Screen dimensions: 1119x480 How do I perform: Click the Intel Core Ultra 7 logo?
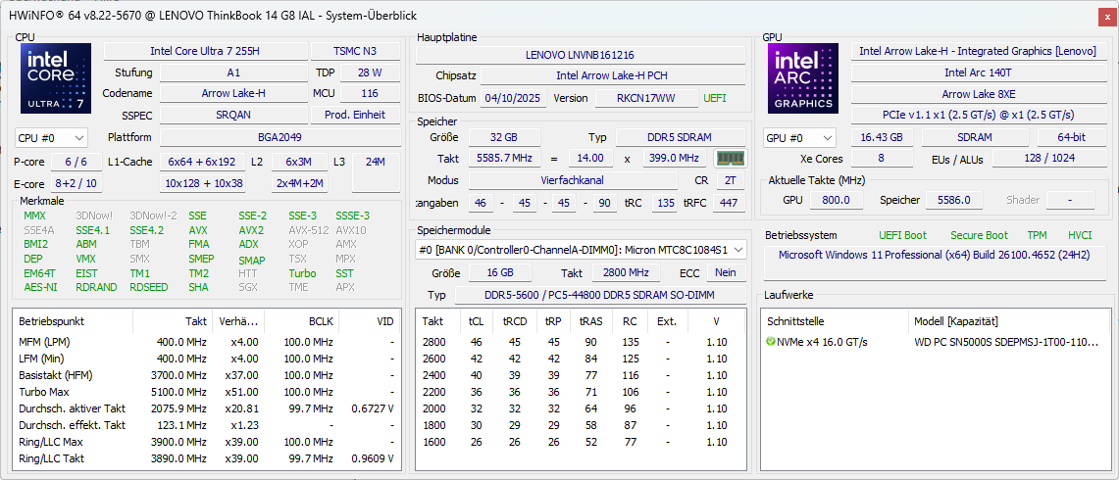point(56,78)
